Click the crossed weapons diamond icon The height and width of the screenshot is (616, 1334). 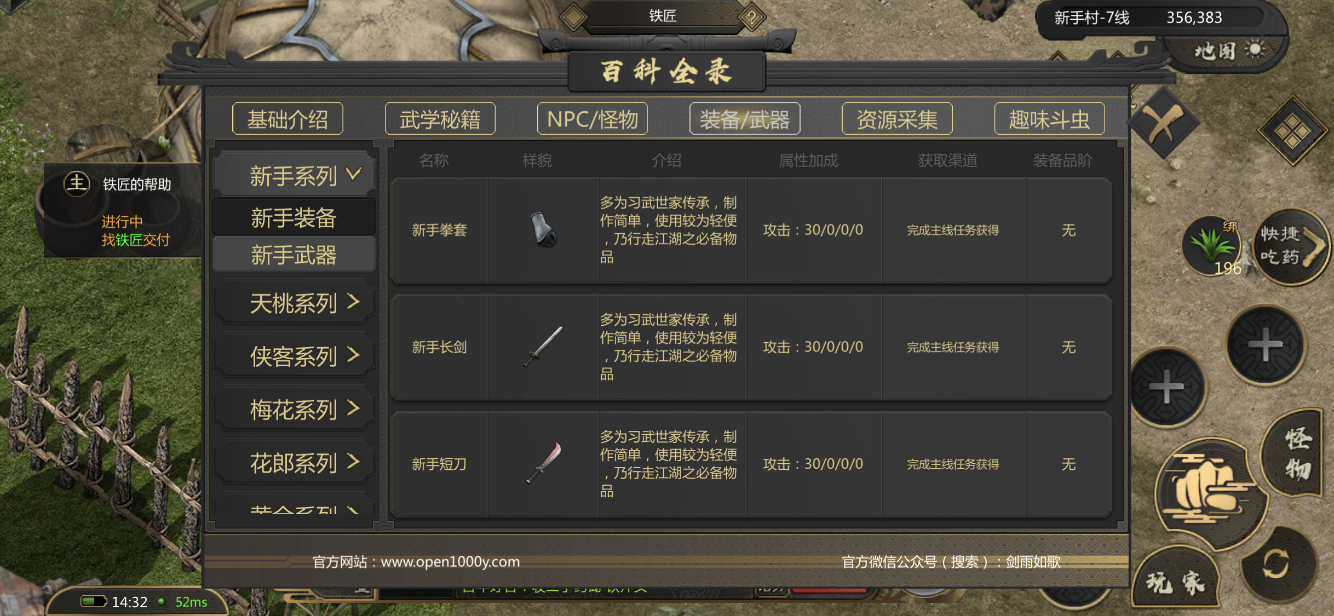point(1164,123)
